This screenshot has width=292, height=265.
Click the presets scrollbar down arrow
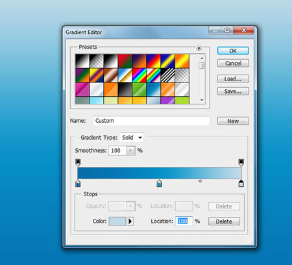[x=202, y=100]
